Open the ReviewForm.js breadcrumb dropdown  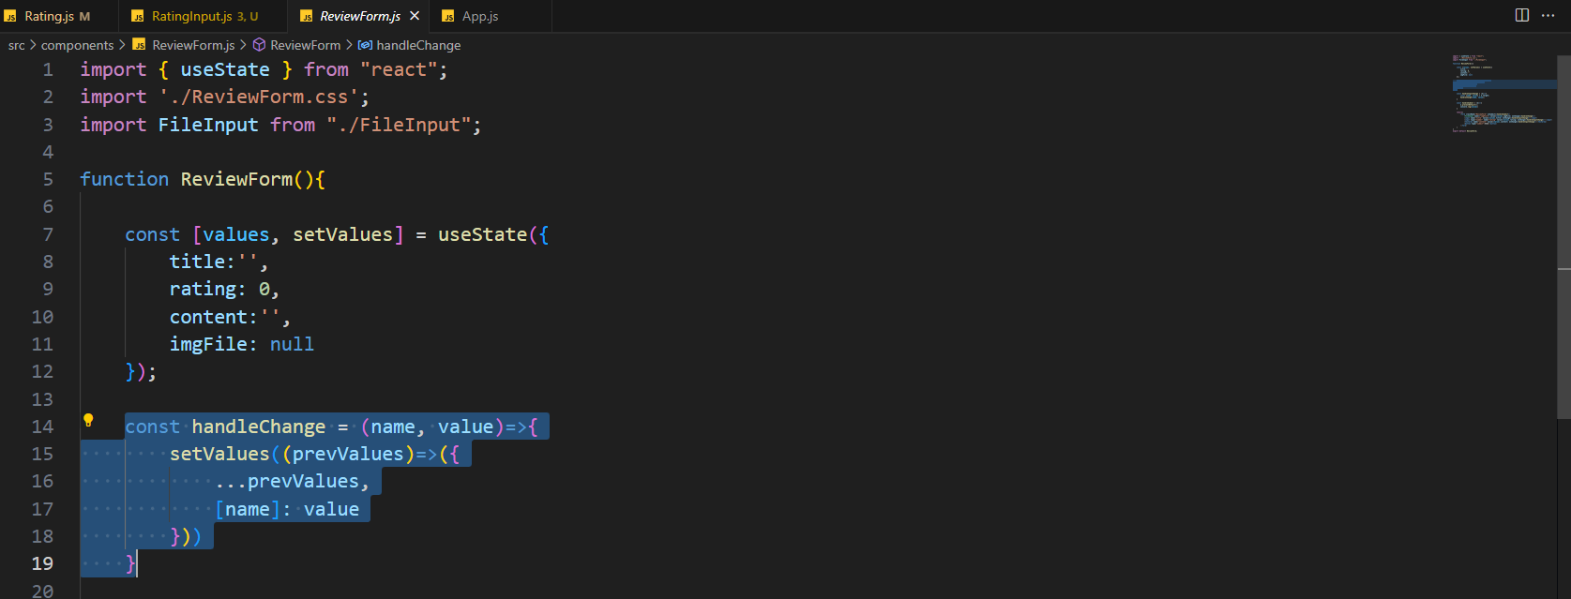click(x=193, y=45)
